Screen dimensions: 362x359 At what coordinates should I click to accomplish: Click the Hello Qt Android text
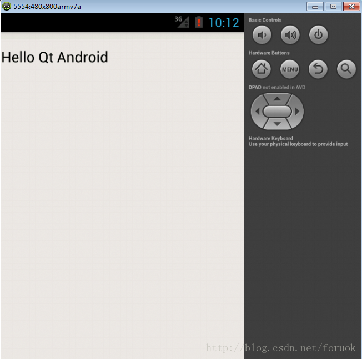point(55,57)
